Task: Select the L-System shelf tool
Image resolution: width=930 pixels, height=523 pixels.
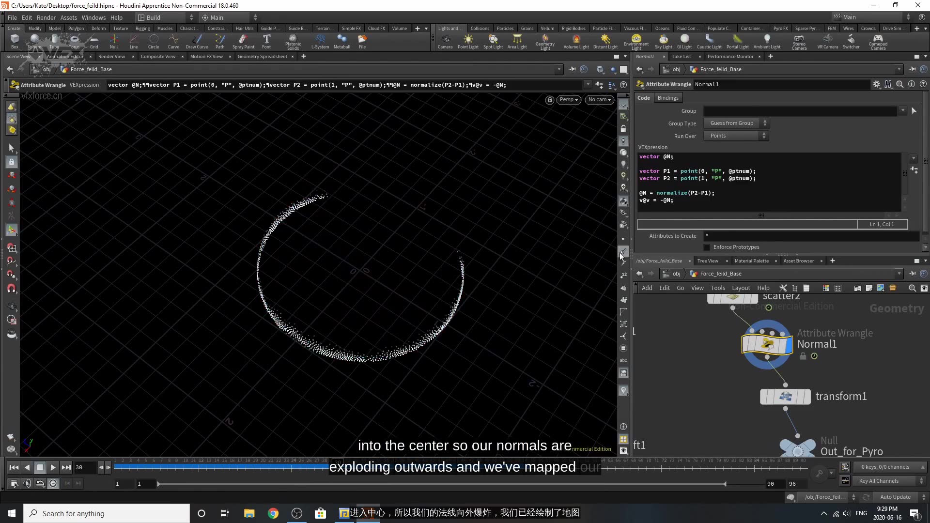Action: click(x=320, y=41)
